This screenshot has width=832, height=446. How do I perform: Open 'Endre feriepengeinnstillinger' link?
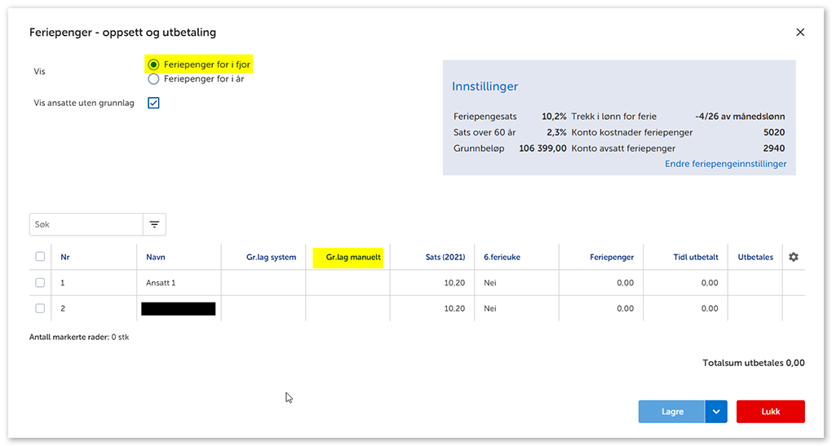pyautogui.click(x=725, y=164)
